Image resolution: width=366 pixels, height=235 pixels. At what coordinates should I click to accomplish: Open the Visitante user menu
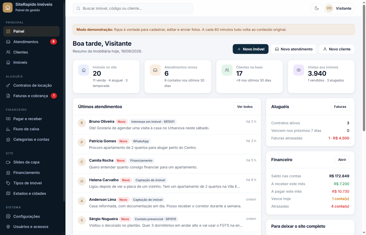339,8
